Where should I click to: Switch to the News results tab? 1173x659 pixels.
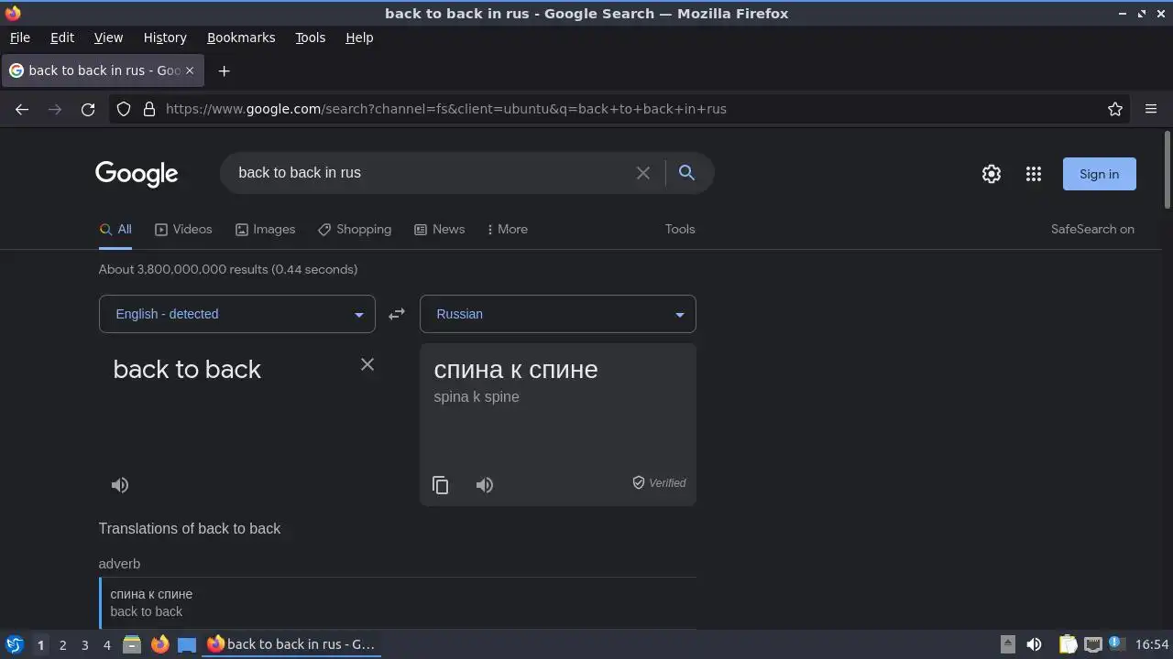click(x=440, y=230)
